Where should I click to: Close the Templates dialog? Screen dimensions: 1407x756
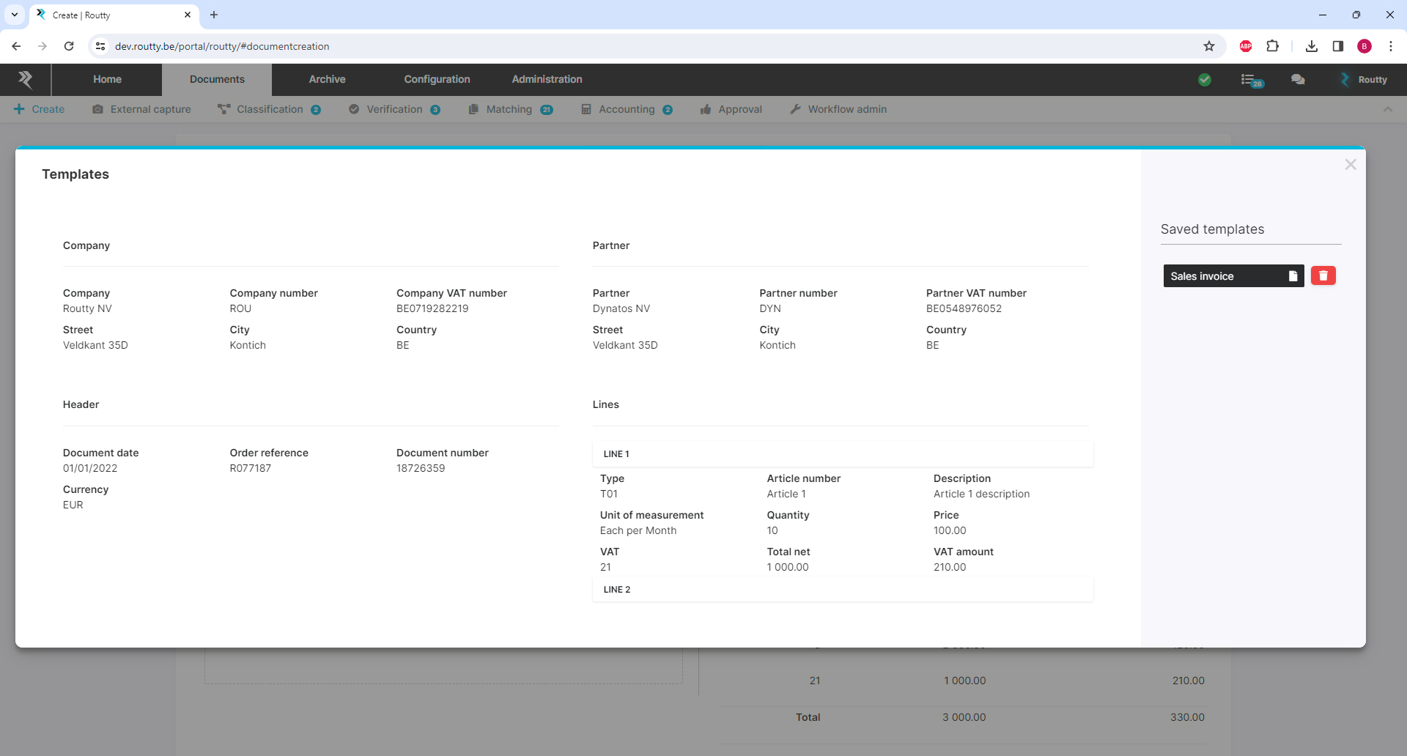[1350, 165]
